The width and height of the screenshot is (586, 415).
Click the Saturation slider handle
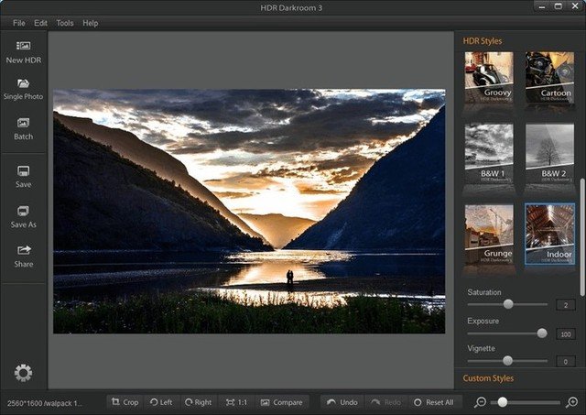click(509, 304)
